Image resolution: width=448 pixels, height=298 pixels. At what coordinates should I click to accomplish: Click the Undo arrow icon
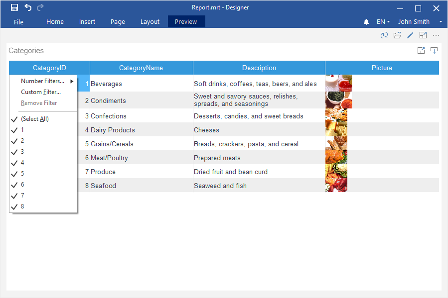pyautogui.click(x=28, y=7)
